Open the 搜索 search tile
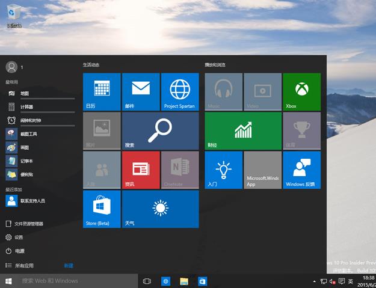The image size is (376, 288). [x=161, y=131]
